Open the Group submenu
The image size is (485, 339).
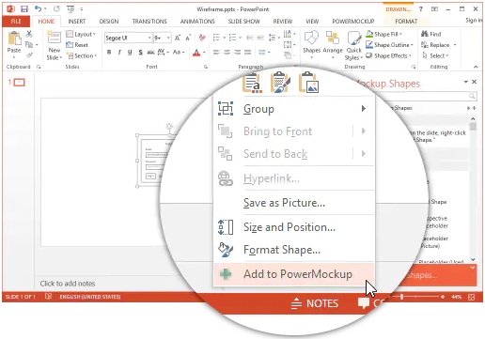[x=293, y=109]
